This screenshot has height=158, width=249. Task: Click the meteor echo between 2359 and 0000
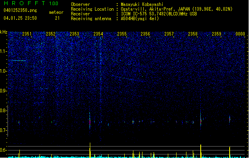pos(230,120)
